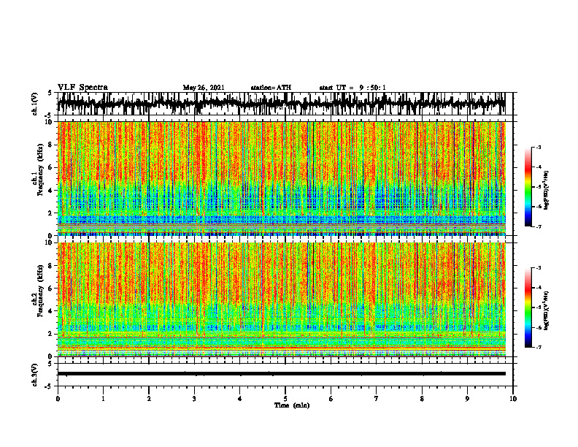Click the ch.3 black waveform strip
Viewport: 578px width, 447px height.
pyautogui.click(x=281, y=374)
